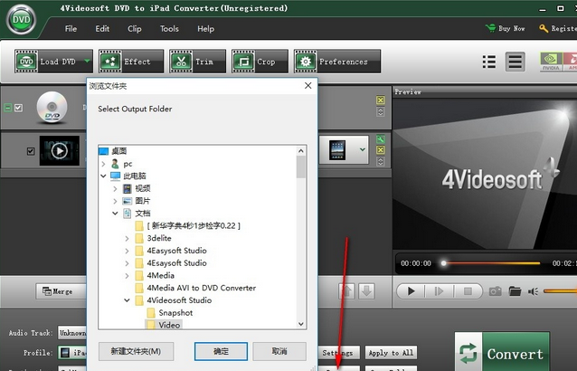Expand the 4Easysoft Studio folder

pyautogui.click(x=127, y=251)
